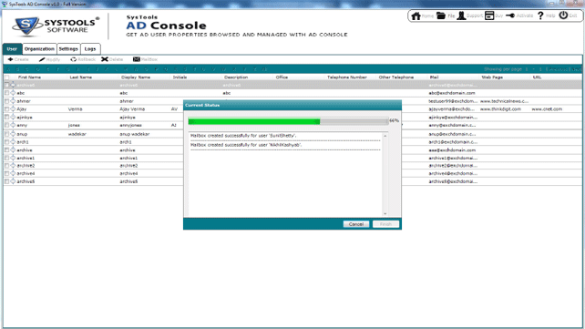Open the Support icon
This screenshot has width=585, height=329.
(x=461, y=15)
